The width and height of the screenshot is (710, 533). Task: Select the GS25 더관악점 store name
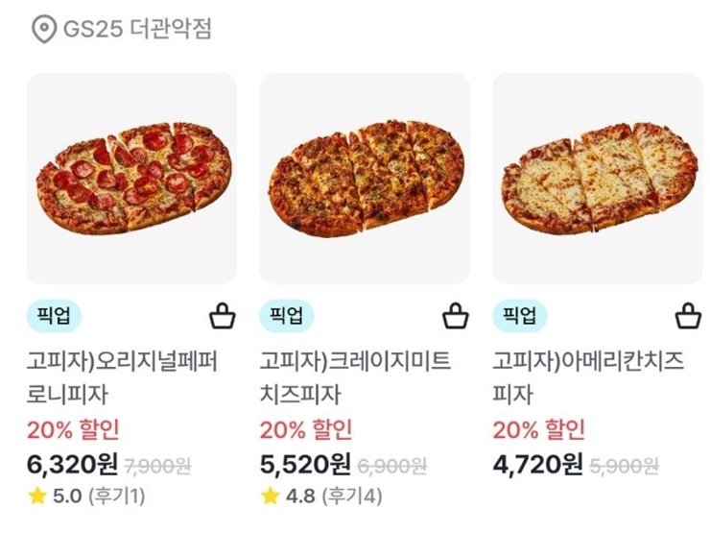(137, 29)
